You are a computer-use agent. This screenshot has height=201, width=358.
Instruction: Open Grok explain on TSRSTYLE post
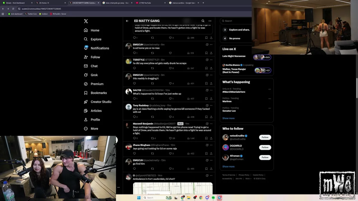(x=207, y=60)
